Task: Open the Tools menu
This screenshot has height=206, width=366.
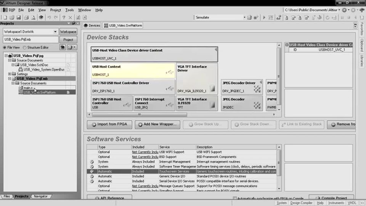Action: pos(69,10)
